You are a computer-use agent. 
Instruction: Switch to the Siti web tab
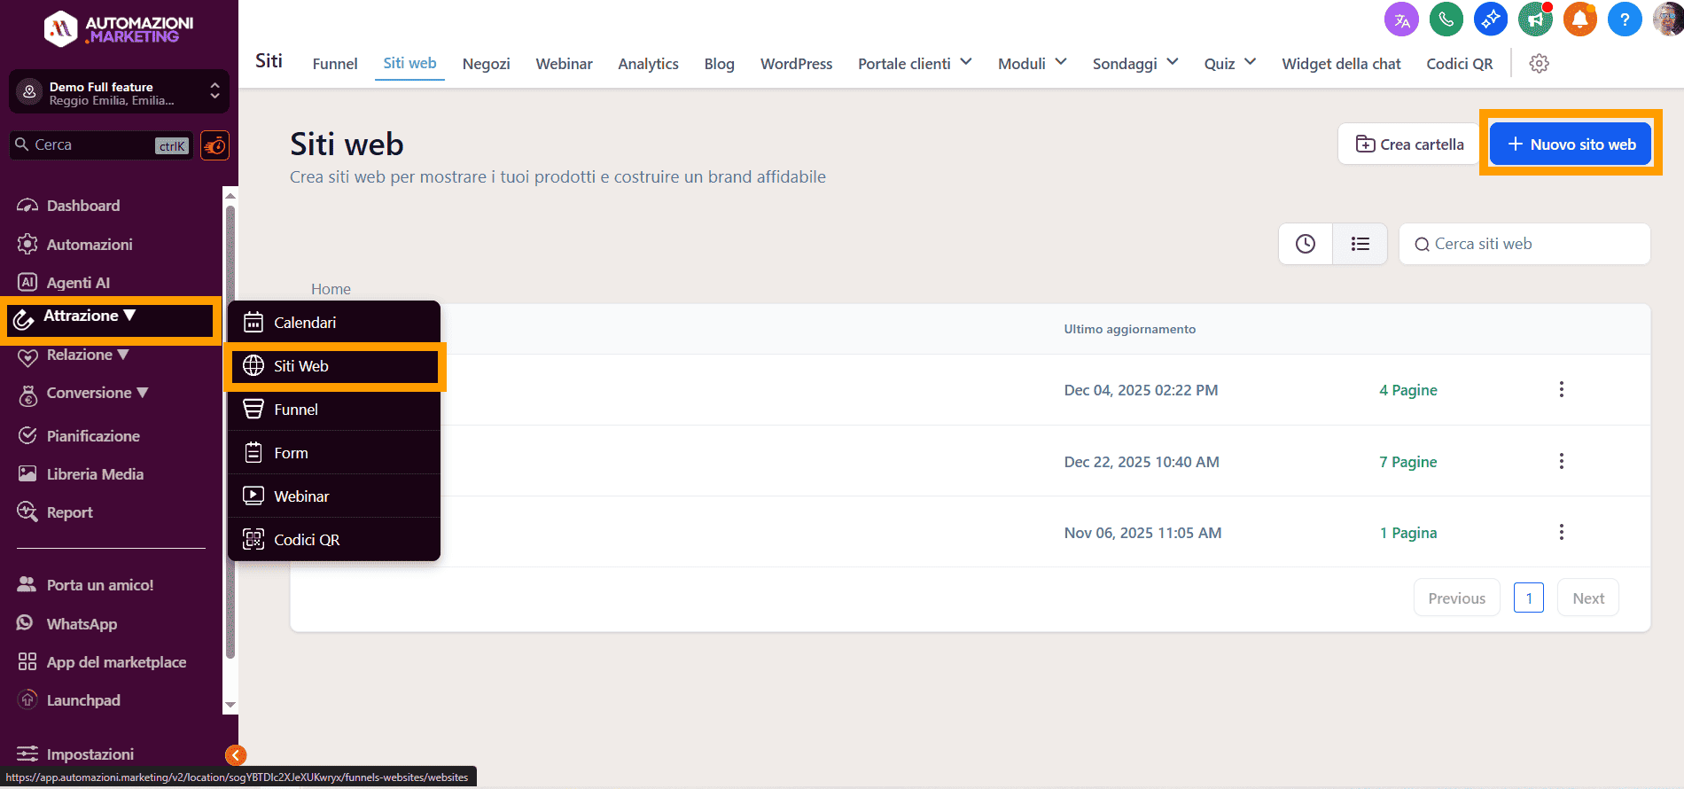tap(409, 63)
